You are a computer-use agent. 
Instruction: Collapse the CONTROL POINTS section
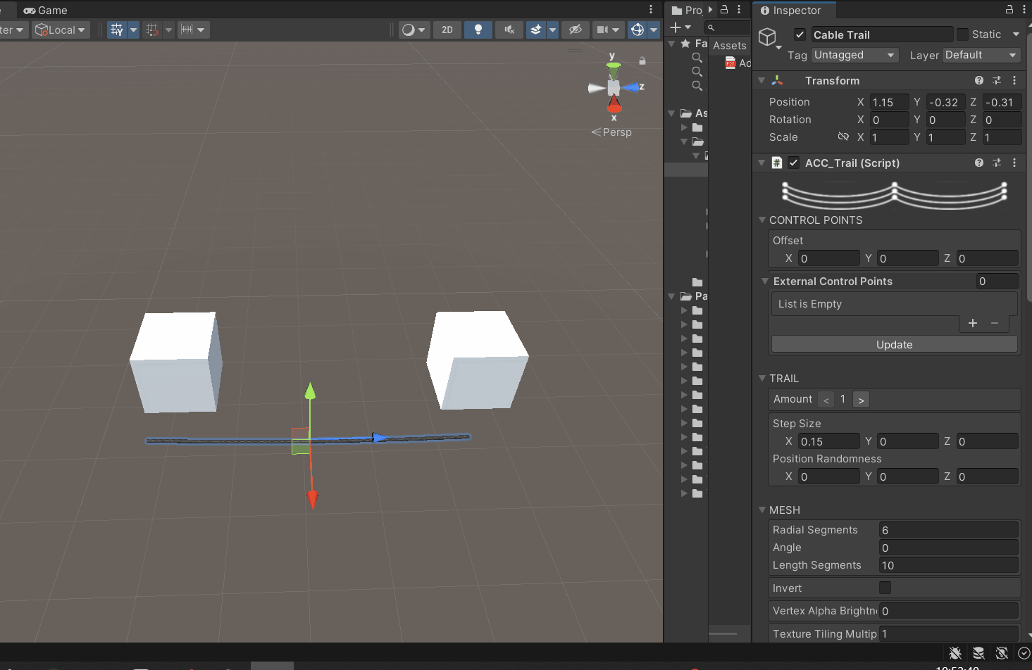pyautogui.click(x=762, y=220)
